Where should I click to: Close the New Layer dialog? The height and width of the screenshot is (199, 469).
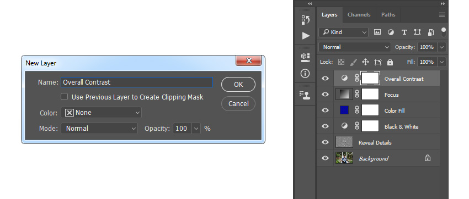248,60
